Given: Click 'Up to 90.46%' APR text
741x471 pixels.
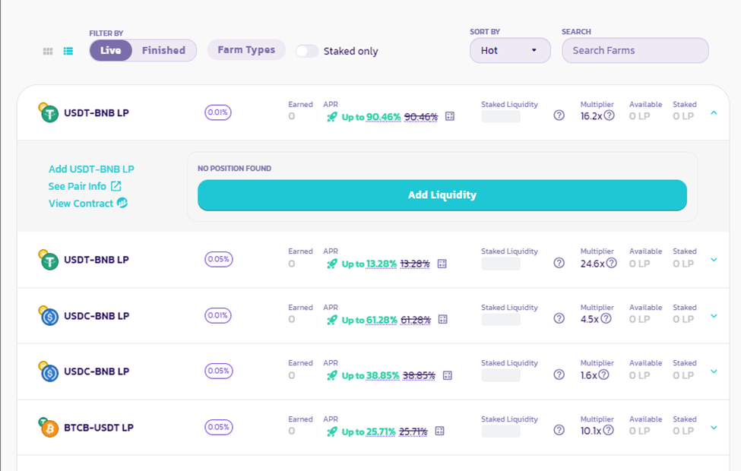Looking at the screenshot, I should [x=371, y=117].
